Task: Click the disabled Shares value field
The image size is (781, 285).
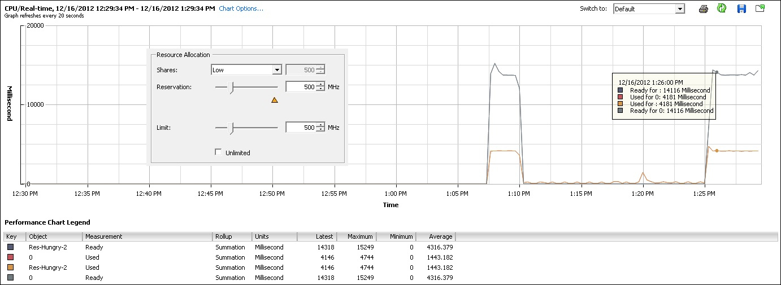Action: 301,70
